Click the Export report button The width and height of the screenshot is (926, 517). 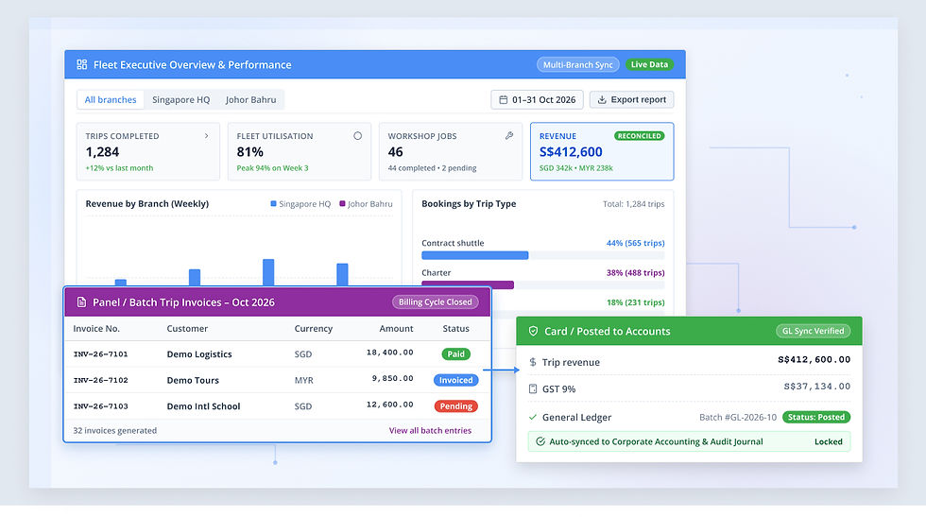click(631, 100)
